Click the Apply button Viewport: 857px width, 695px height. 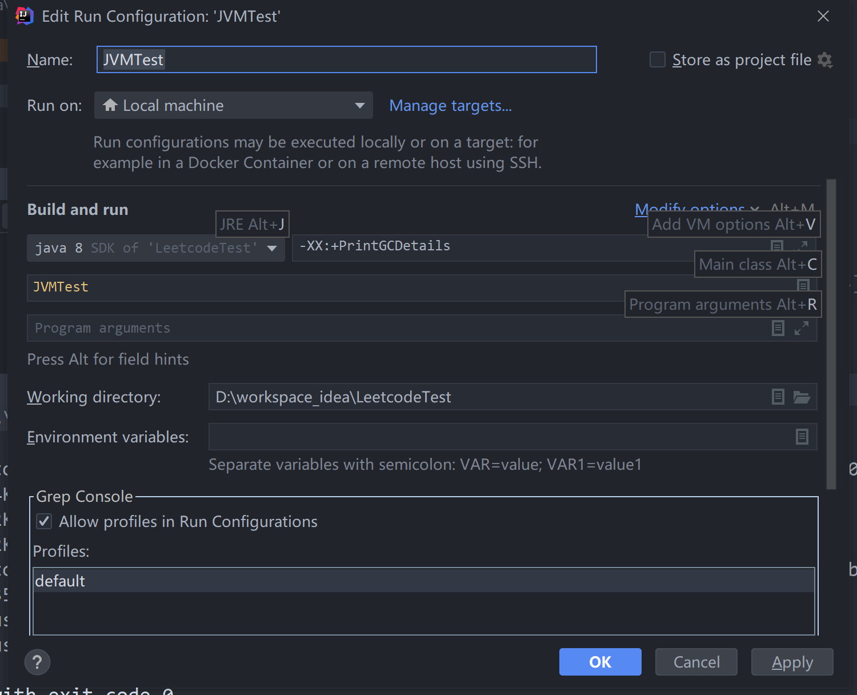coord(792,662)
